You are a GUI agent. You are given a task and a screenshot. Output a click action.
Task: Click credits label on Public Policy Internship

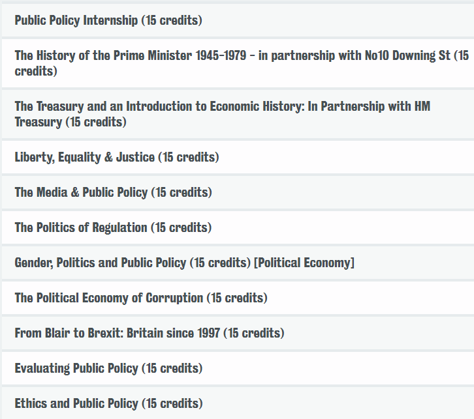coord(172,20)
